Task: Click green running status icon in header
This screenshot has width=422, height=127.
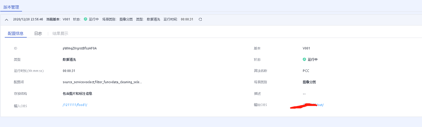Action: tap(85, 19)
